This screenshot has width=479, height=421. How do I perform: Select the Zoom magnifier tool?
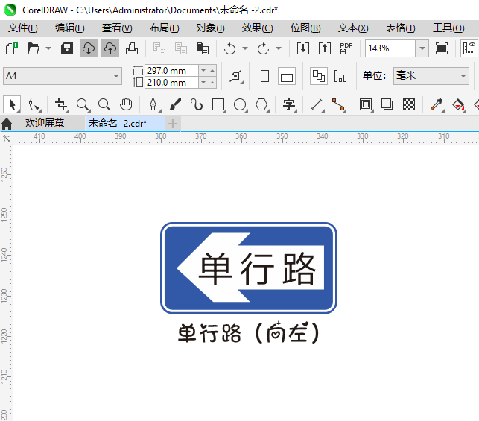(83, 104)
